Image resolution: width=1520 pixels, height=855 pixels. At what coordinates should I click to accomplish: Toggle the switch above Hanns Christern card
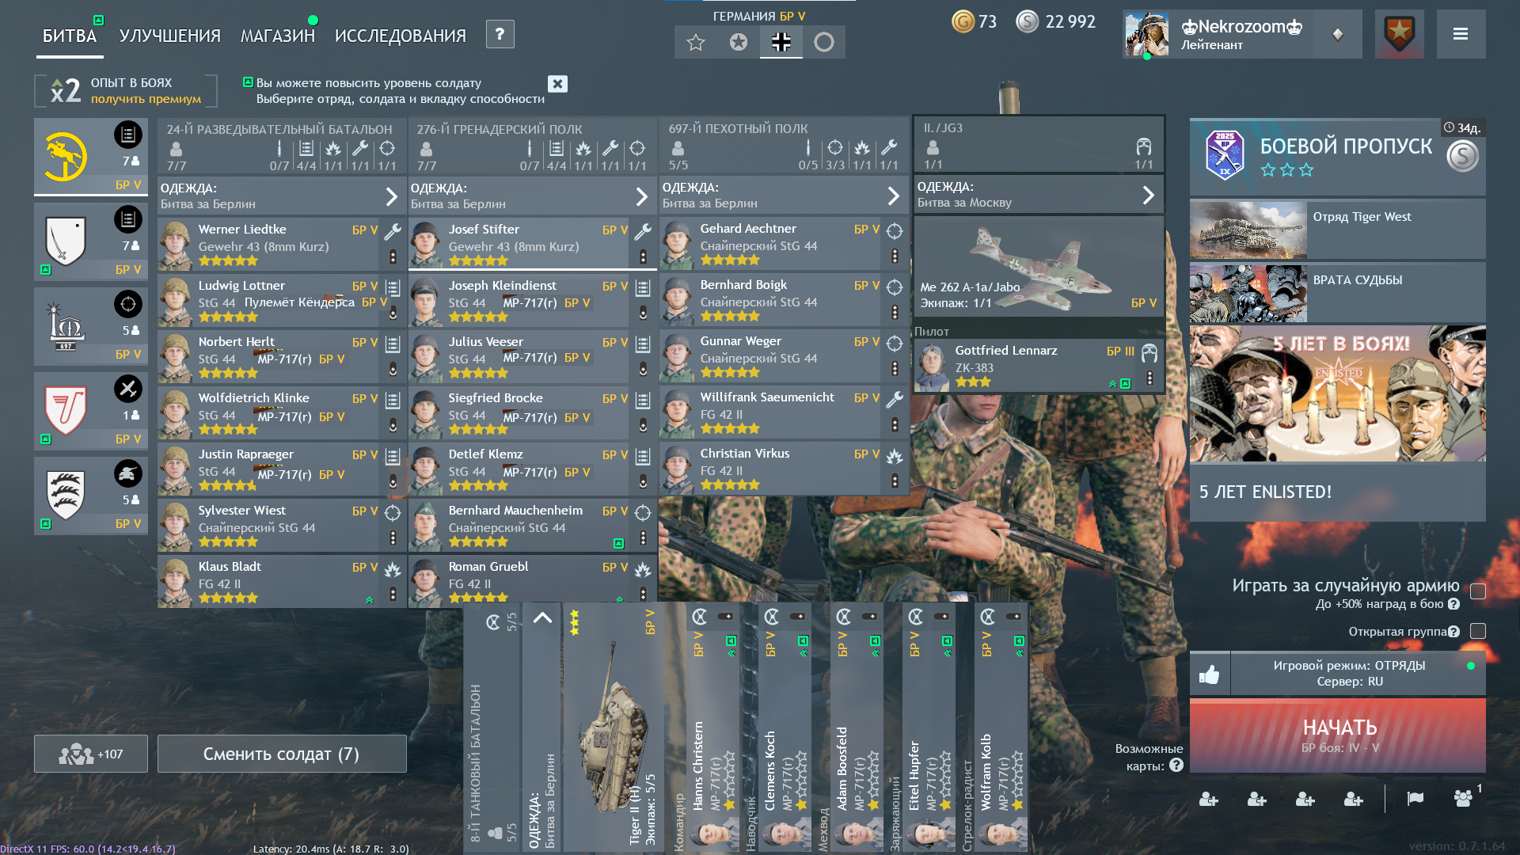point(724,617)
